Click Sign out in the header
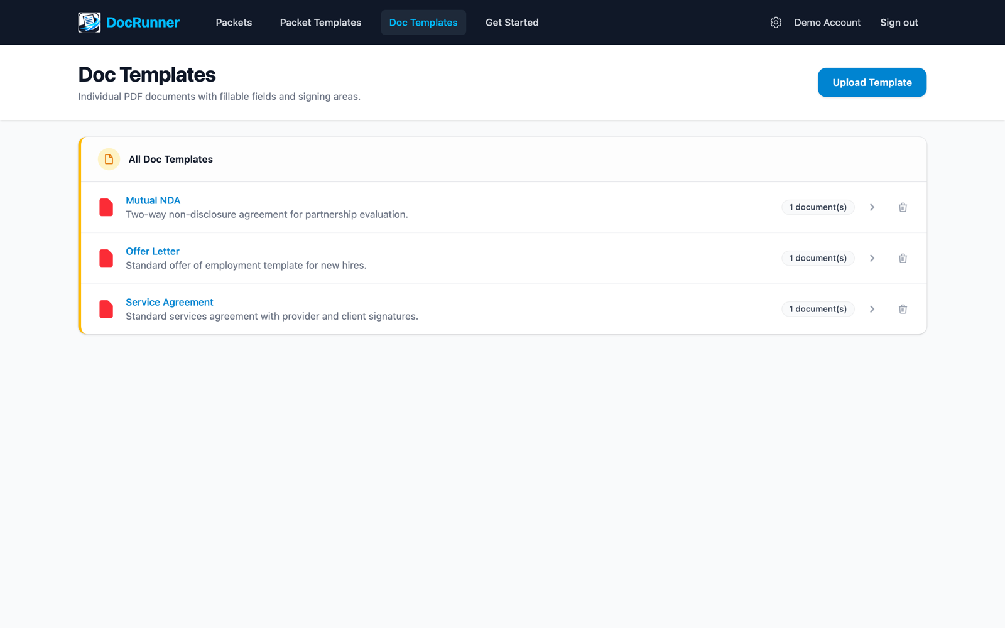The image size is (1005, 628). pyautogui.click(x=899, y=23)
